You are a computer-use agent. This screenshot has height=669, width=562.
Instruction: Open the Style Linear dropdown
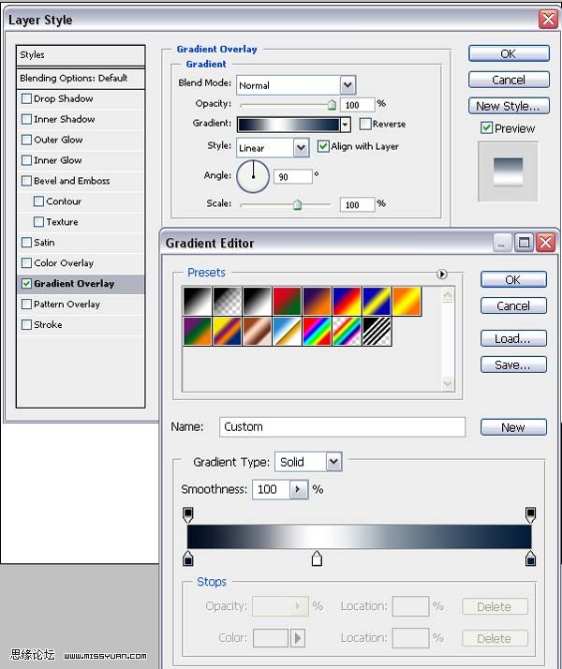301,148
